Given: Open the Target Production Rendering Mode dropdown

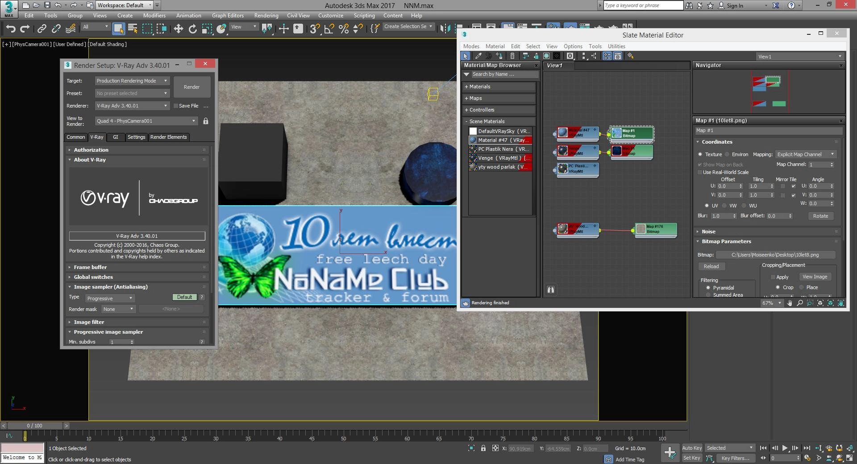Looking at the screenshot, I should (x=132, y=81).
